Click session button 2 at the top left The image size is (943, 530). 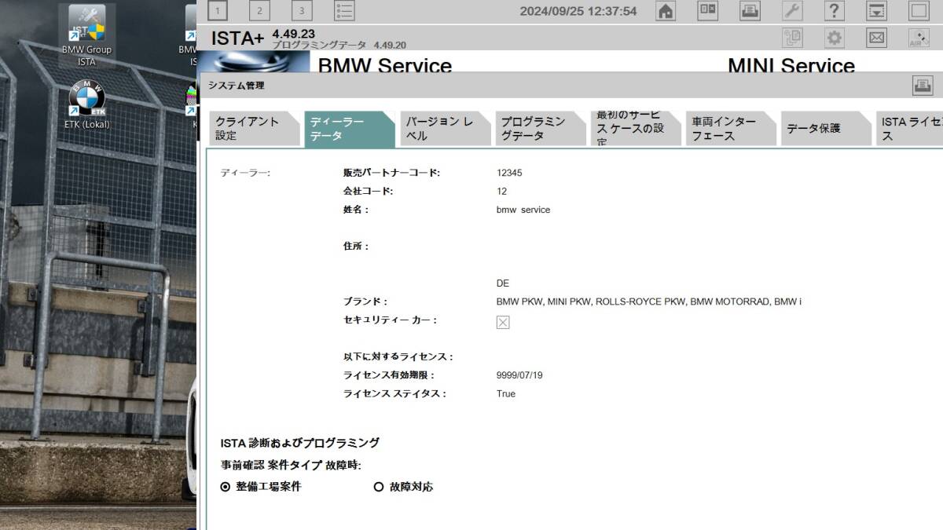[259, 10]
